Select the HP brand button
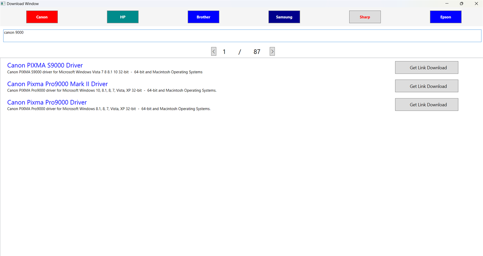This screenshot has width=483, height=256. (x=123, y=17)
